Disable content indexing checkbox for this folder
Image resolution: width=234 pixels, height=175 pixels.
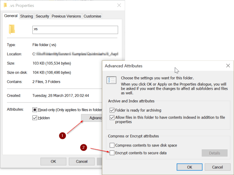pyautogui.click(x=112, y=118)
